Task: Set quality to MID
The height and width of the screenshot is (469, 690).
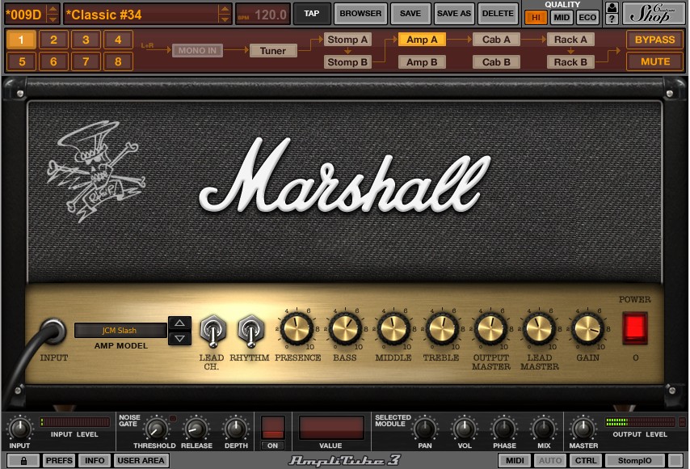Action: point(562,18)
